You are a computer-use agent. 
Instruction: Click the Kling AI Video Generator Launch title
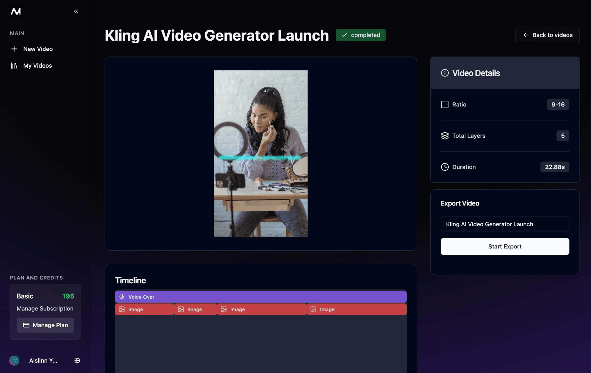[217, 35]
